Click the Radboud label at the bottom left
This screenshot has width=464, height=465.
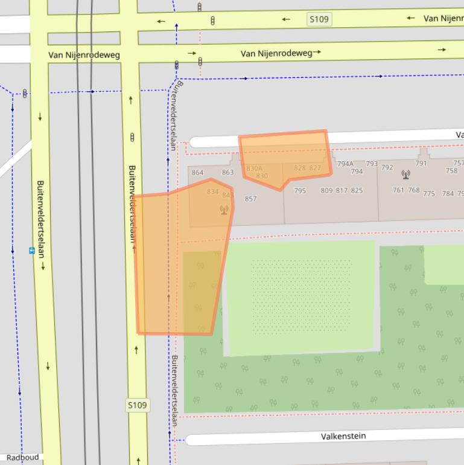[22, 457]
